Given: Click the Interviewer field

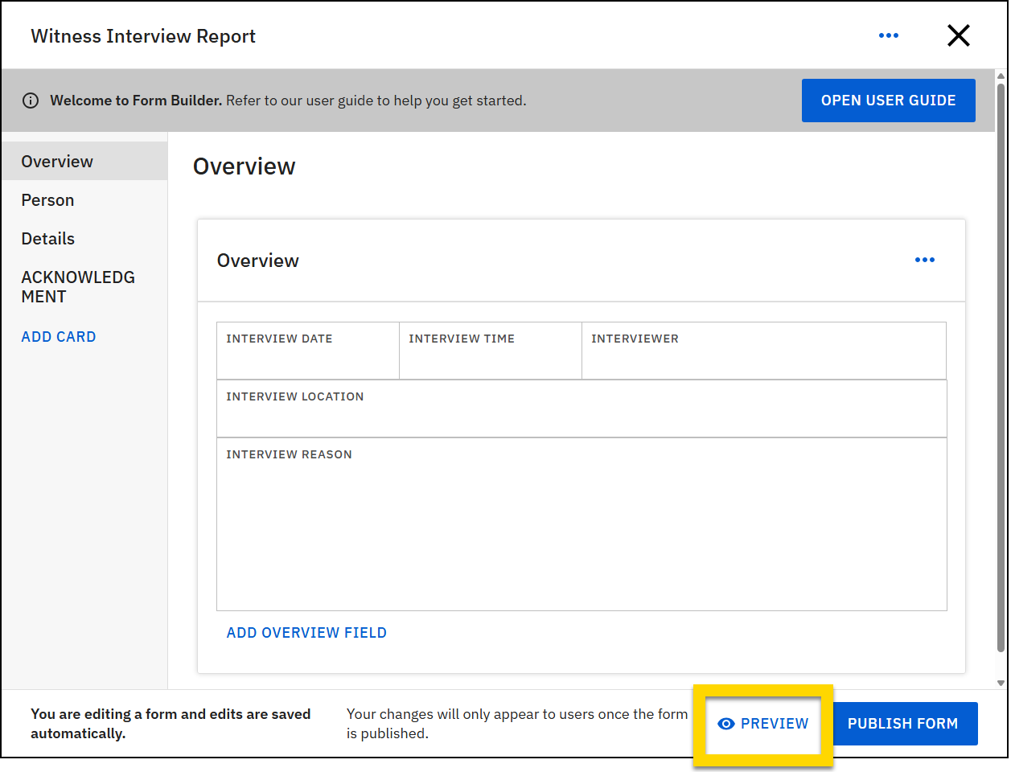Looking at the screenshot, I should click(x=764, y=350).
